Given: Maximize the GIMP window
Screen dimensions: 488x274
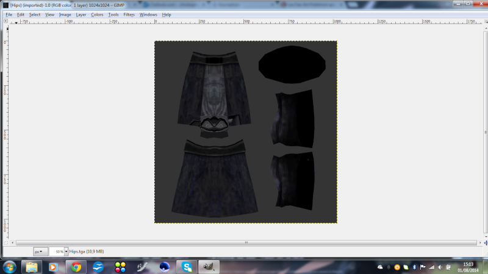Looking at the screenshot, I should [468, 4].
